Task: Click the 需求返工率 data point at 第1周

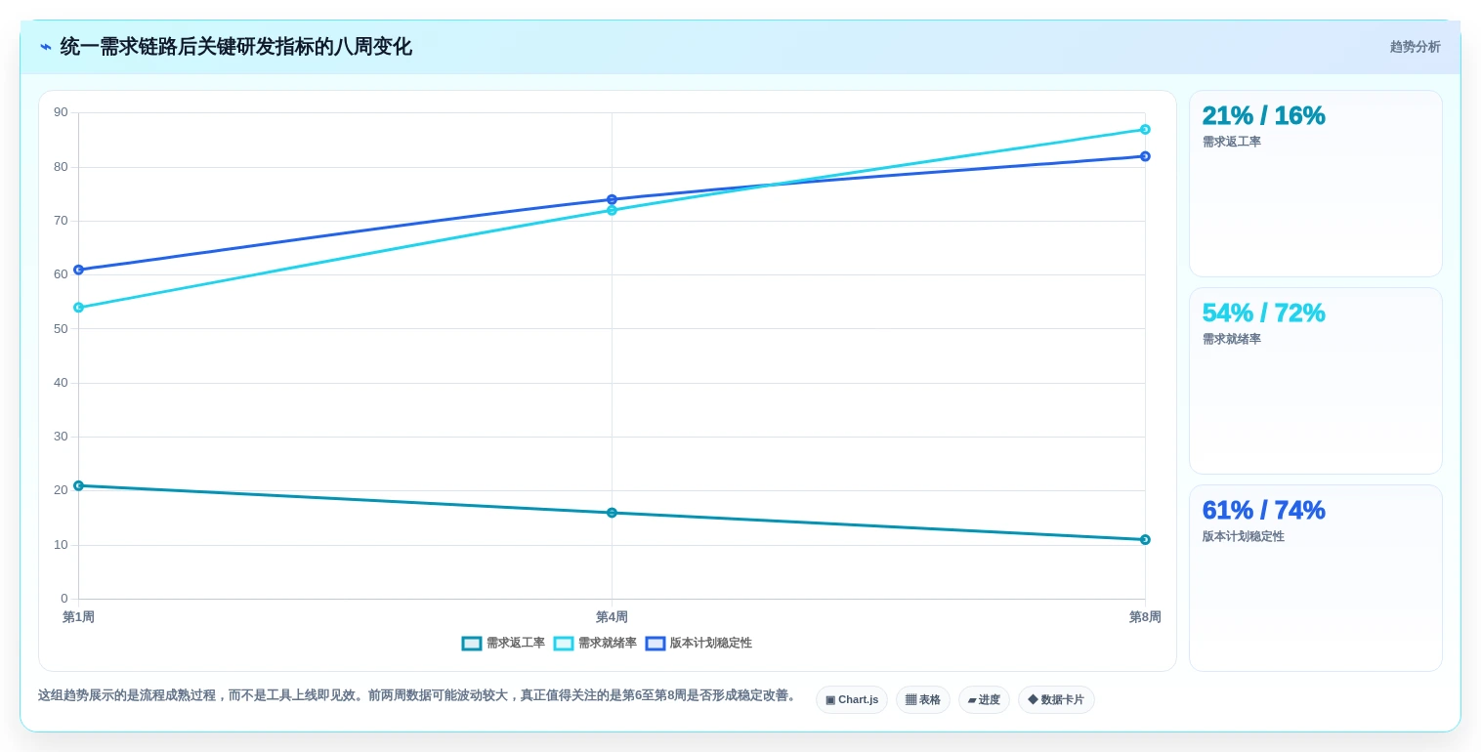Action: pos(78,485)
